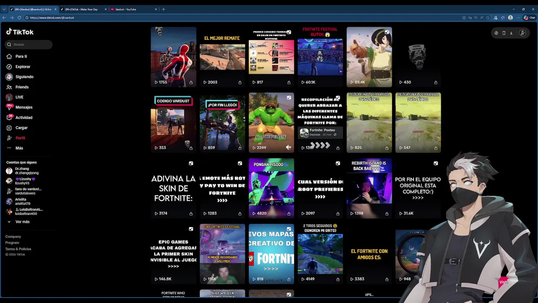Open the browser profile avatar
This screenshot has height=303, width=538.
510,18
